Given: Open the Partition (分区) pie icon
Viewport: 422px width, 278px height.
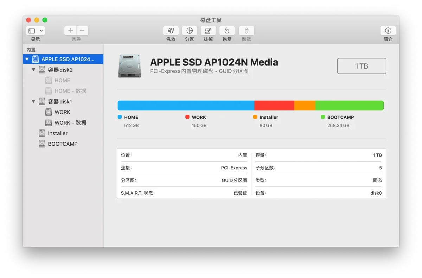Looking at the screenshot, I should click(x=190, y=31).
